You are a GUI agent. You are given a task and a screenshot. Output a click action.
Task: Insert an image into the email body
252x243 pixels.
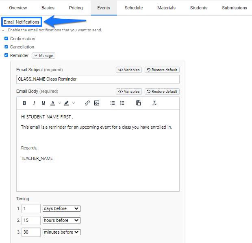(97, 103)
